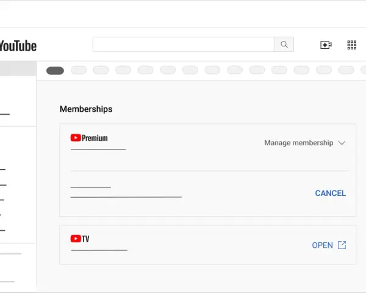
Task: Select the dark active filter chip
Action: [x=55, y=71]
